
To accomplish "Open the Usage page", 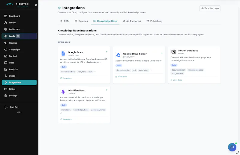I will [19, 76].
